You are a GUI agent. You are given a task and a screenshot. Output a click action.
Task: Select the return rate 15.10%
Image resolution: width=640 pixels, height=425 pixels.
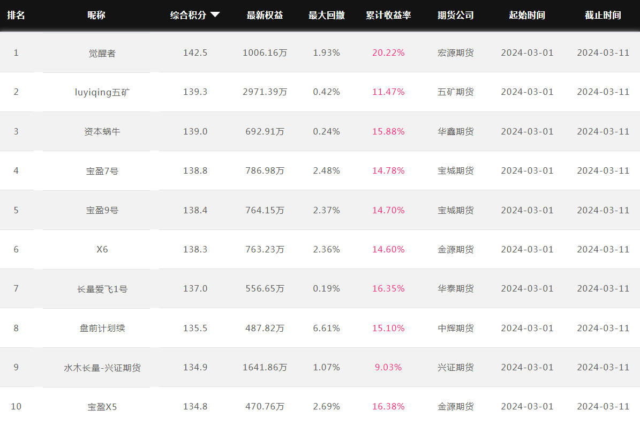click(388, 328)
